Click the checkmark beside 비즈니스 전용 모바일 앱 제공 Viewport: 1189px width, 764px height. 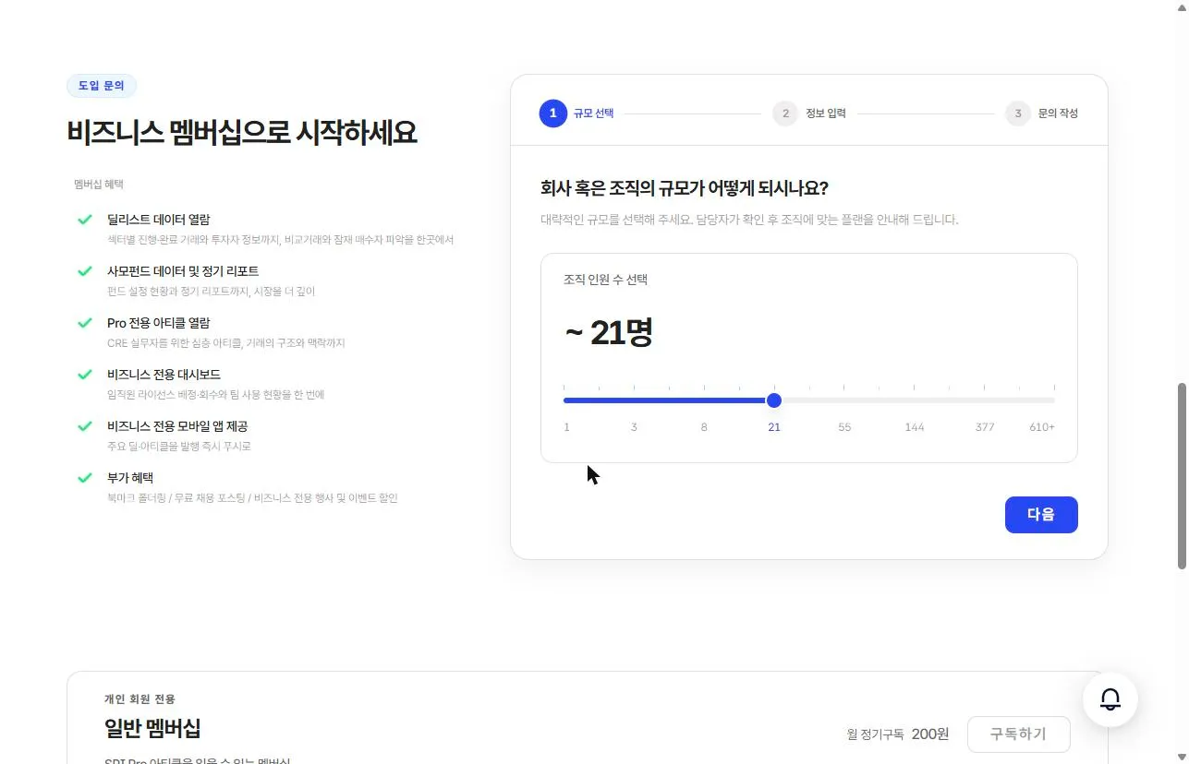[85, 426]
